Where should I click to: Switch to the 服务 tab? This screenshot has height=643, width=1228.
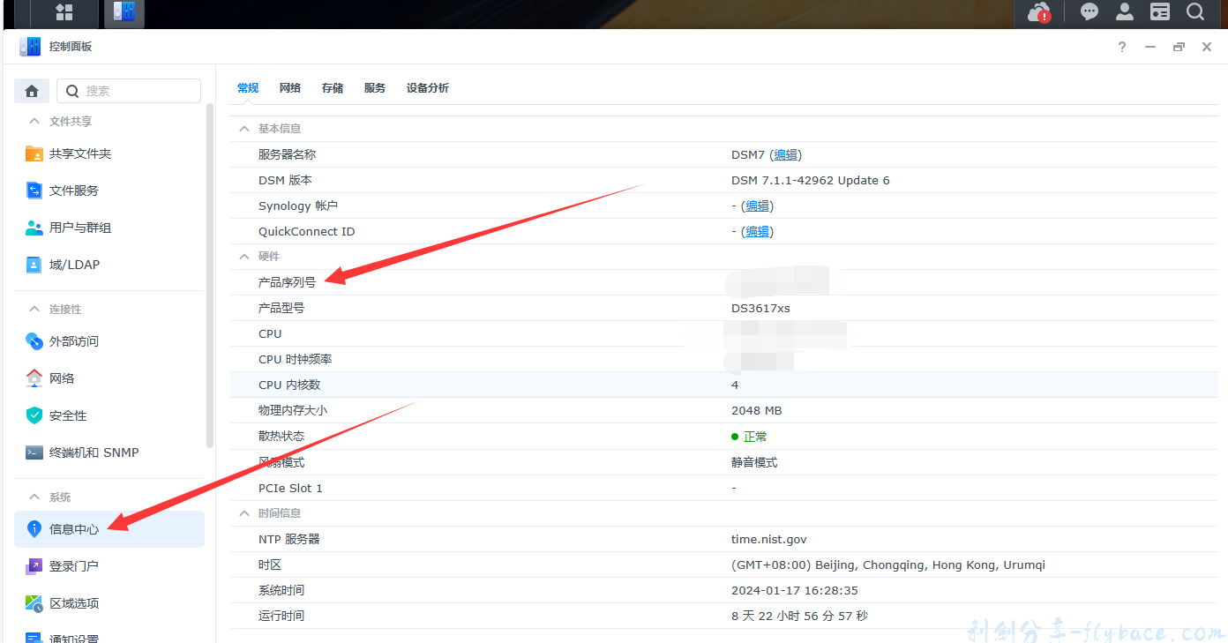pos(375,88)
